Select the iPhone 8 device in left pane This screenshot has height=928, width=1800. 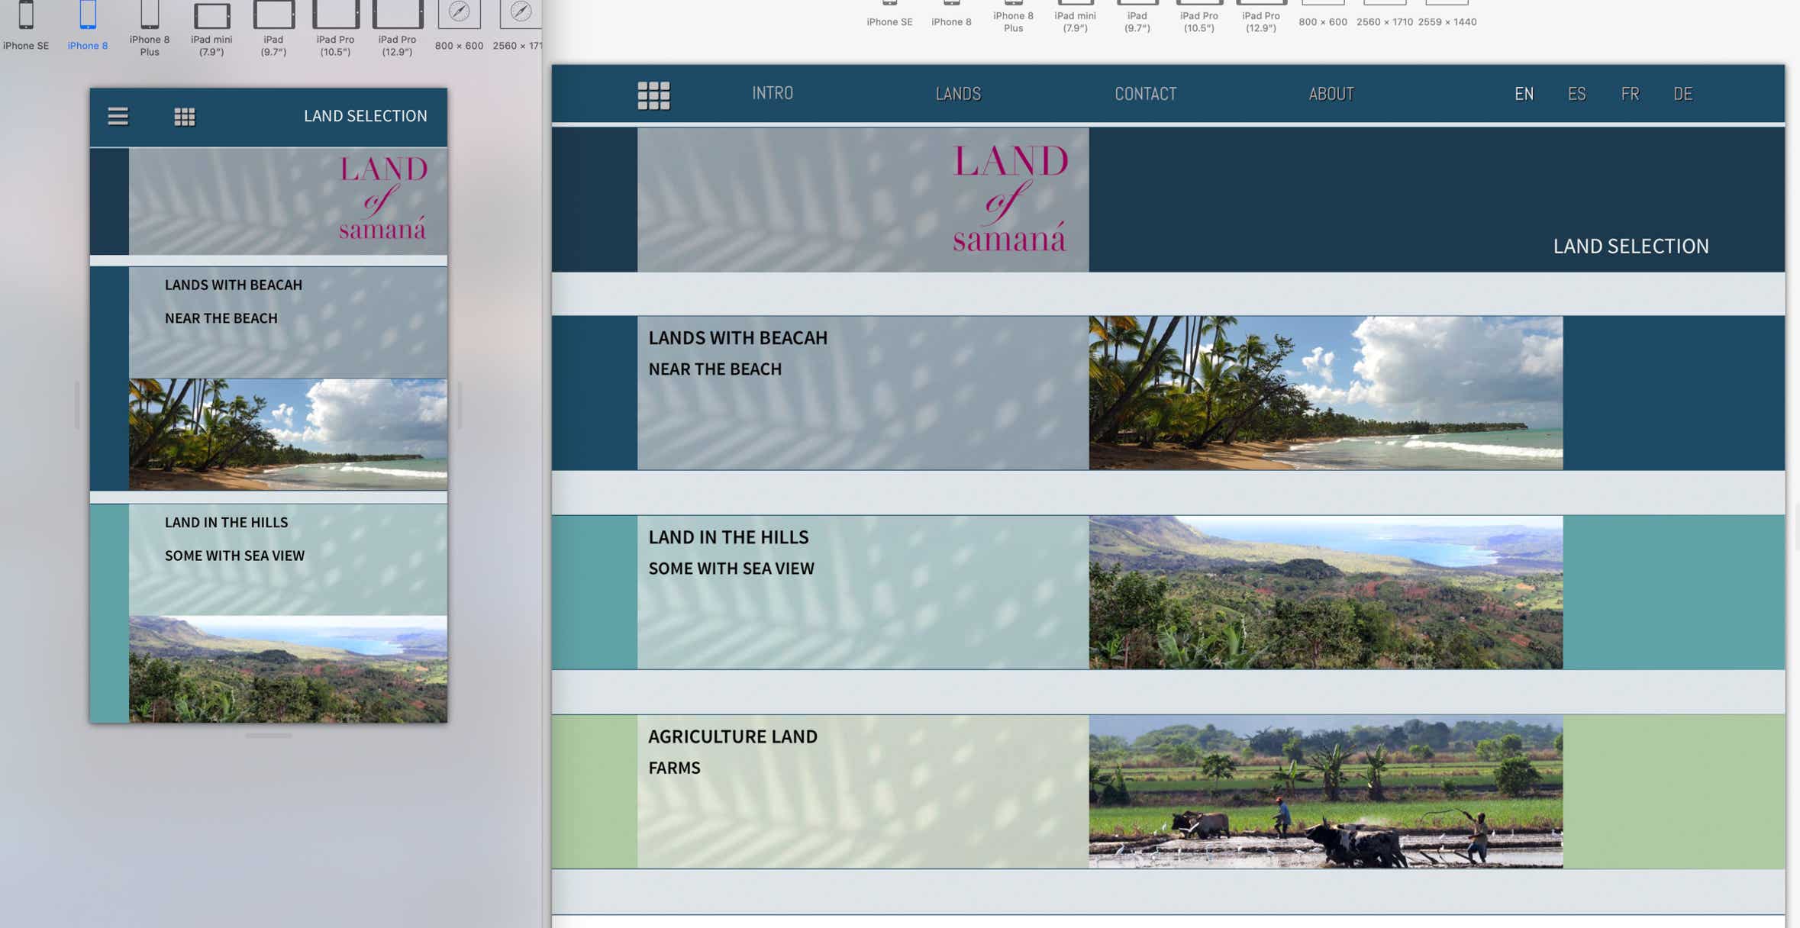[x=88, y=26]
